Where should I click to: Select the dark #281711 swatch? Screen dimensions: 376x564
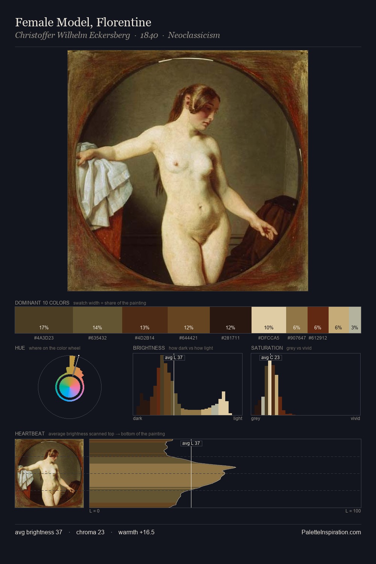230,320
